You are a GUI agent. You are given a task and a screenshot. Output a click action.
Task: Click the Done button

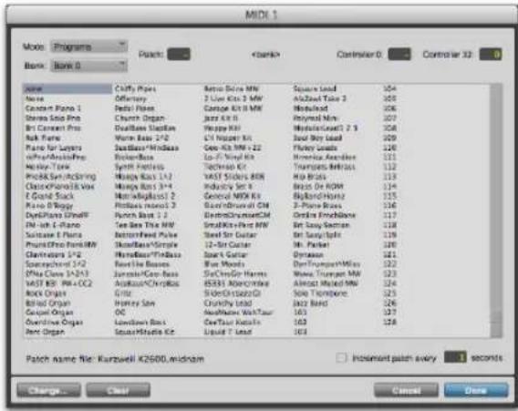click(476, 391)
